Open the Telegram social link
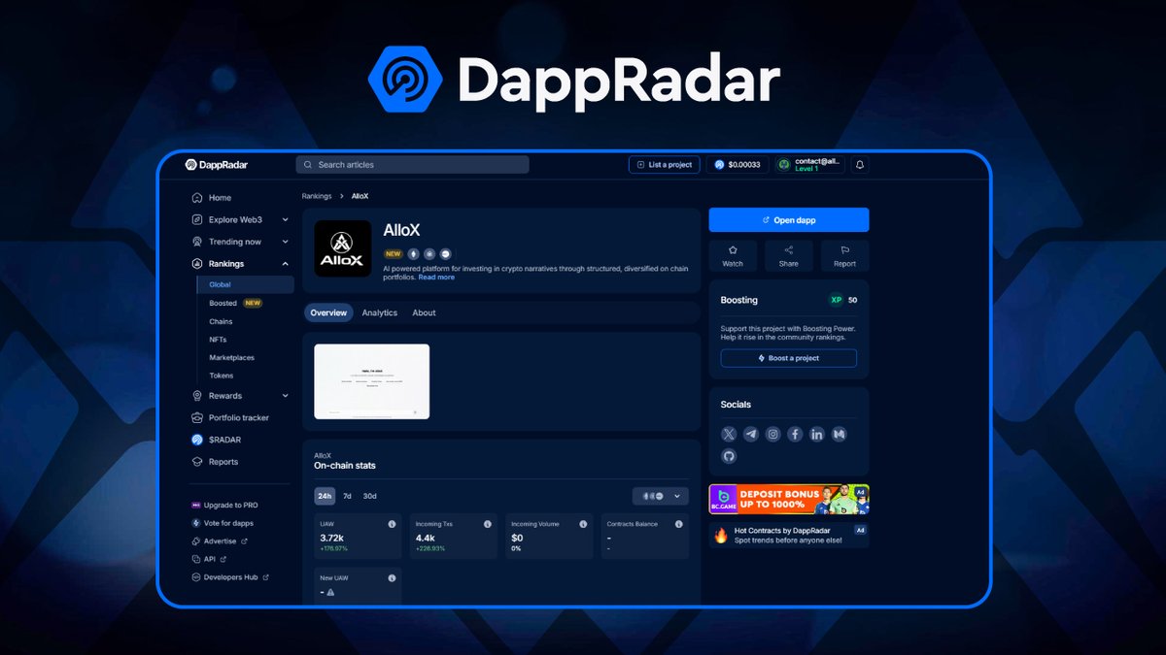Viewport: 1166px width, 655px height. click(x=751, y=434)
